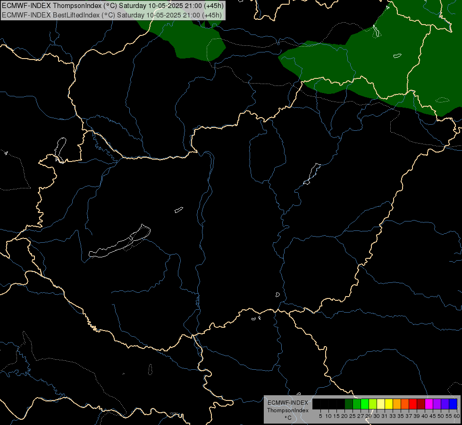Viewport: 462px width, 425px height.
Task: Click the legend tick value 45
Action: tap(433, 416)
